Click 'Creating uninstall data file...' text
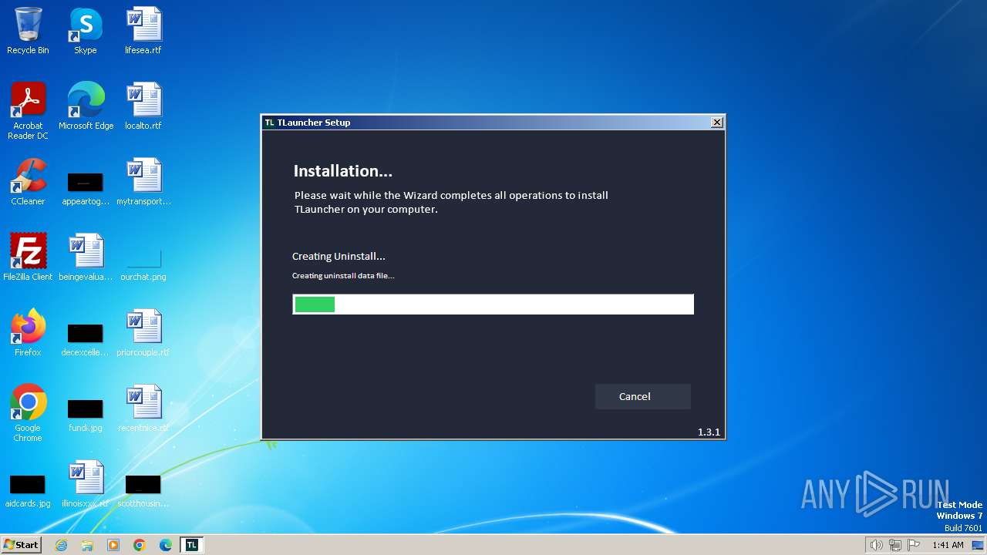 [343, 276]
